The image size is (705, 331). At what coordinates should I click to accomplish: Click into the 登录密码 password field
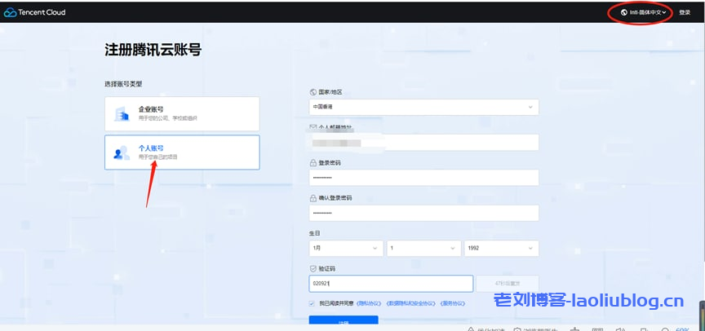coord(423,178)
